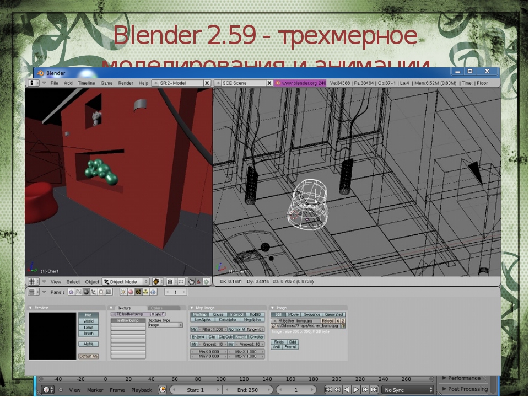
Task: Click the Blender logo in the title bar
Action: coord(40,73)
